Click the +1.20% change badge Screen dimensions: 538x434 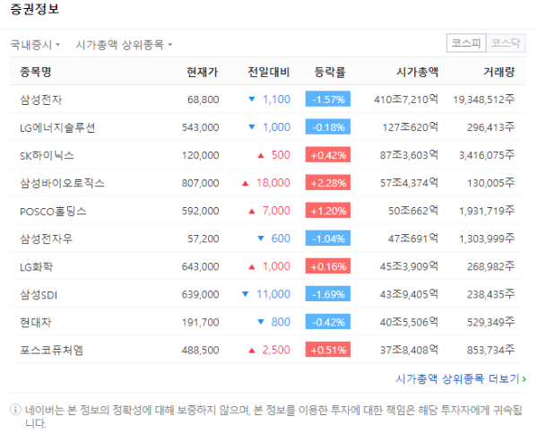point(328,211)
